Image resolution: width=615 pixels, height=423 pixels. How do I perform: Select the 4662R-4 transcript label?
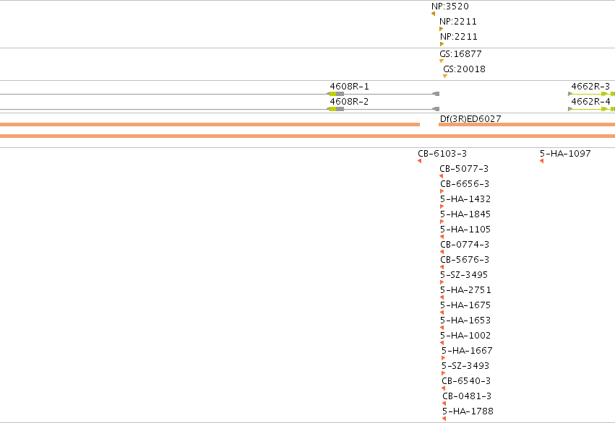pyautogui.click(x=590, y=102)
